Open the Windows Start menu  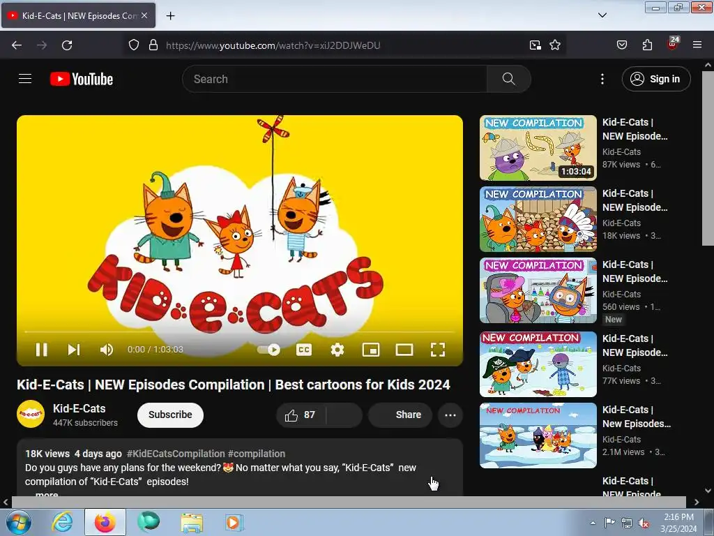click(19, 522)
